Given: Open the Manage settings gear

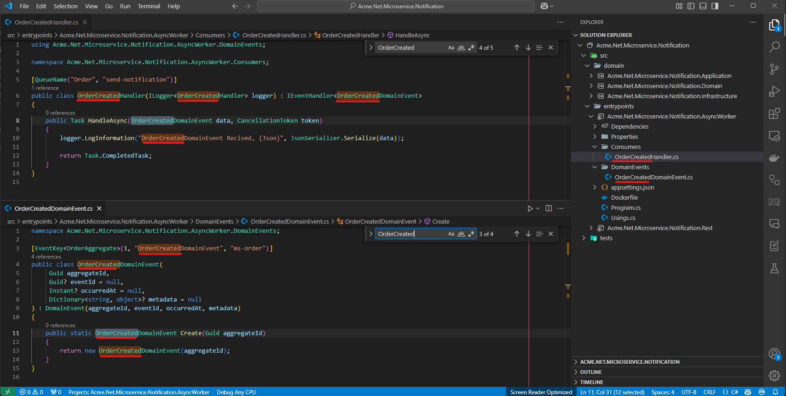Looking at the screenshot, I should point(774,376).
